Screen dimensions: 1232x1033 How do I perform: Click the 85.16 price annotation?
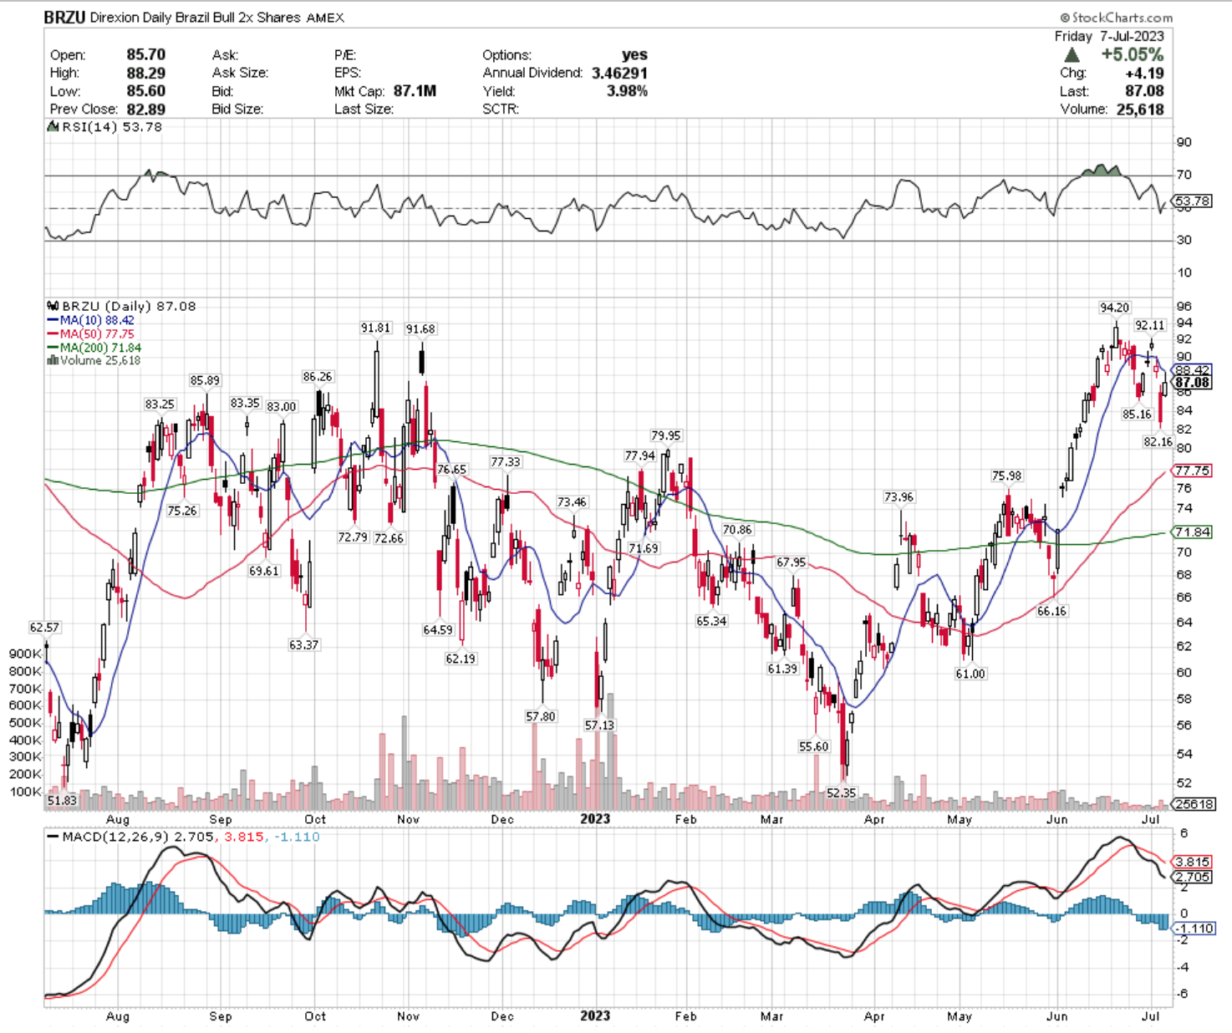coord(1137,414)
